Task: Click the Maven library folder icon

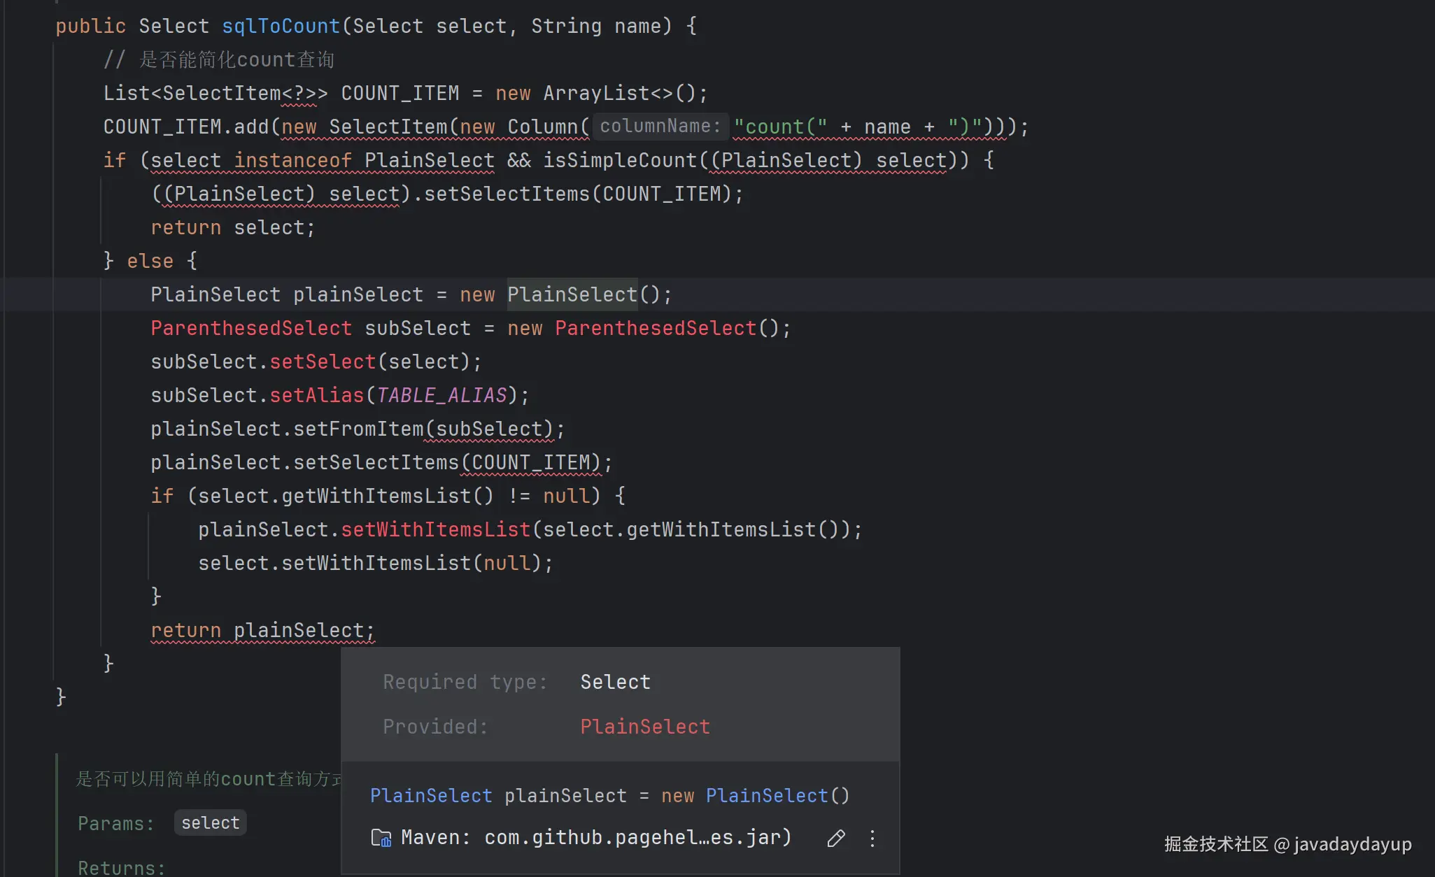Action: pyautogui.click(x=381, y=838)
